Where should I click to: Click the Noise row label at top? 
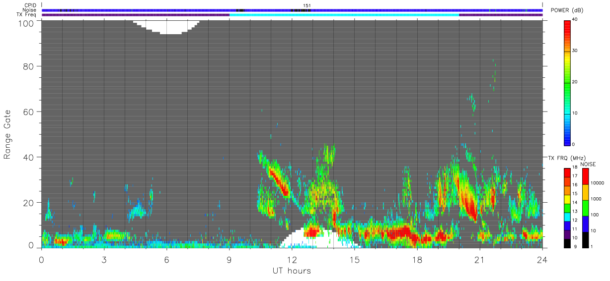(29, 10)
